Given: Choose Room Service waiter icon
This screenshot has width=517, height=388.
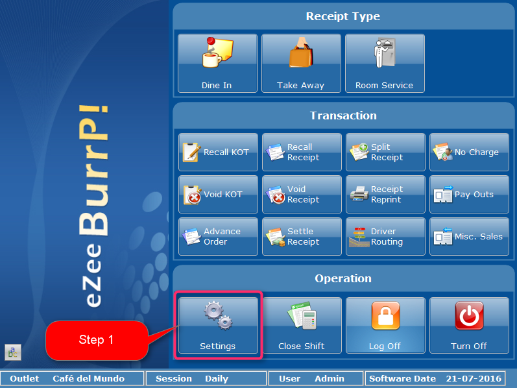Looking at the screenshot, I should click(385, 53).
